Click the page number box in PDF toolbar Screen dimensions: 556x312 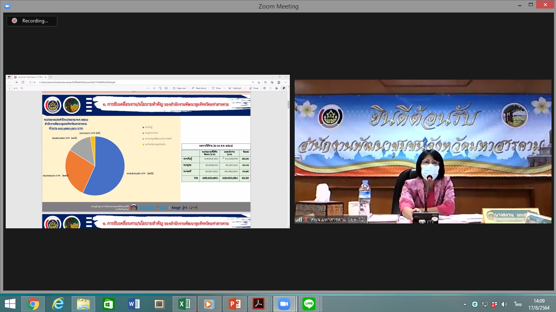(9, 88)
